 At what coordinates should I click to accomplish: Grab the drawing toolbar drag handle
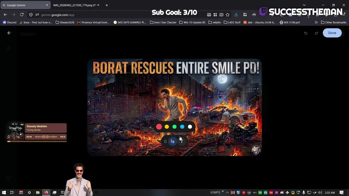click(165, 141)
